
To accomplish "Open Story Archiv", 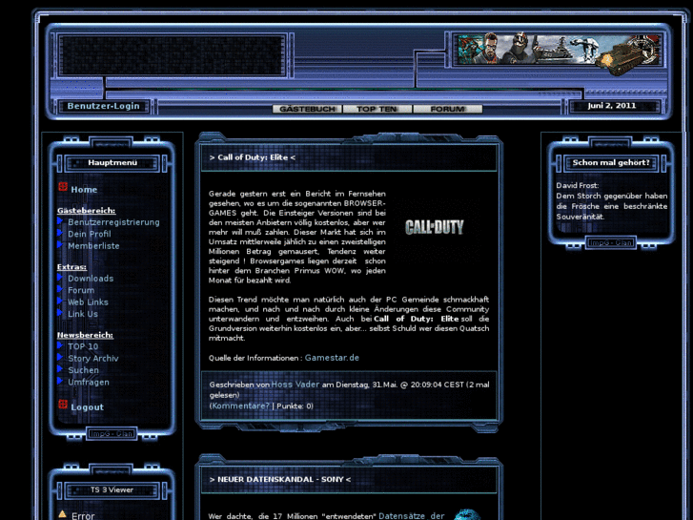I will click(93, 359).
